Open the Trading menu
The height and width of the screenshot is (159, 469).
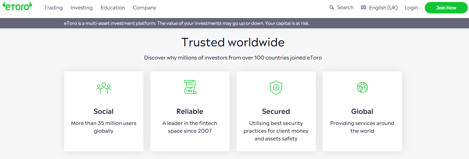click(53, 8)
